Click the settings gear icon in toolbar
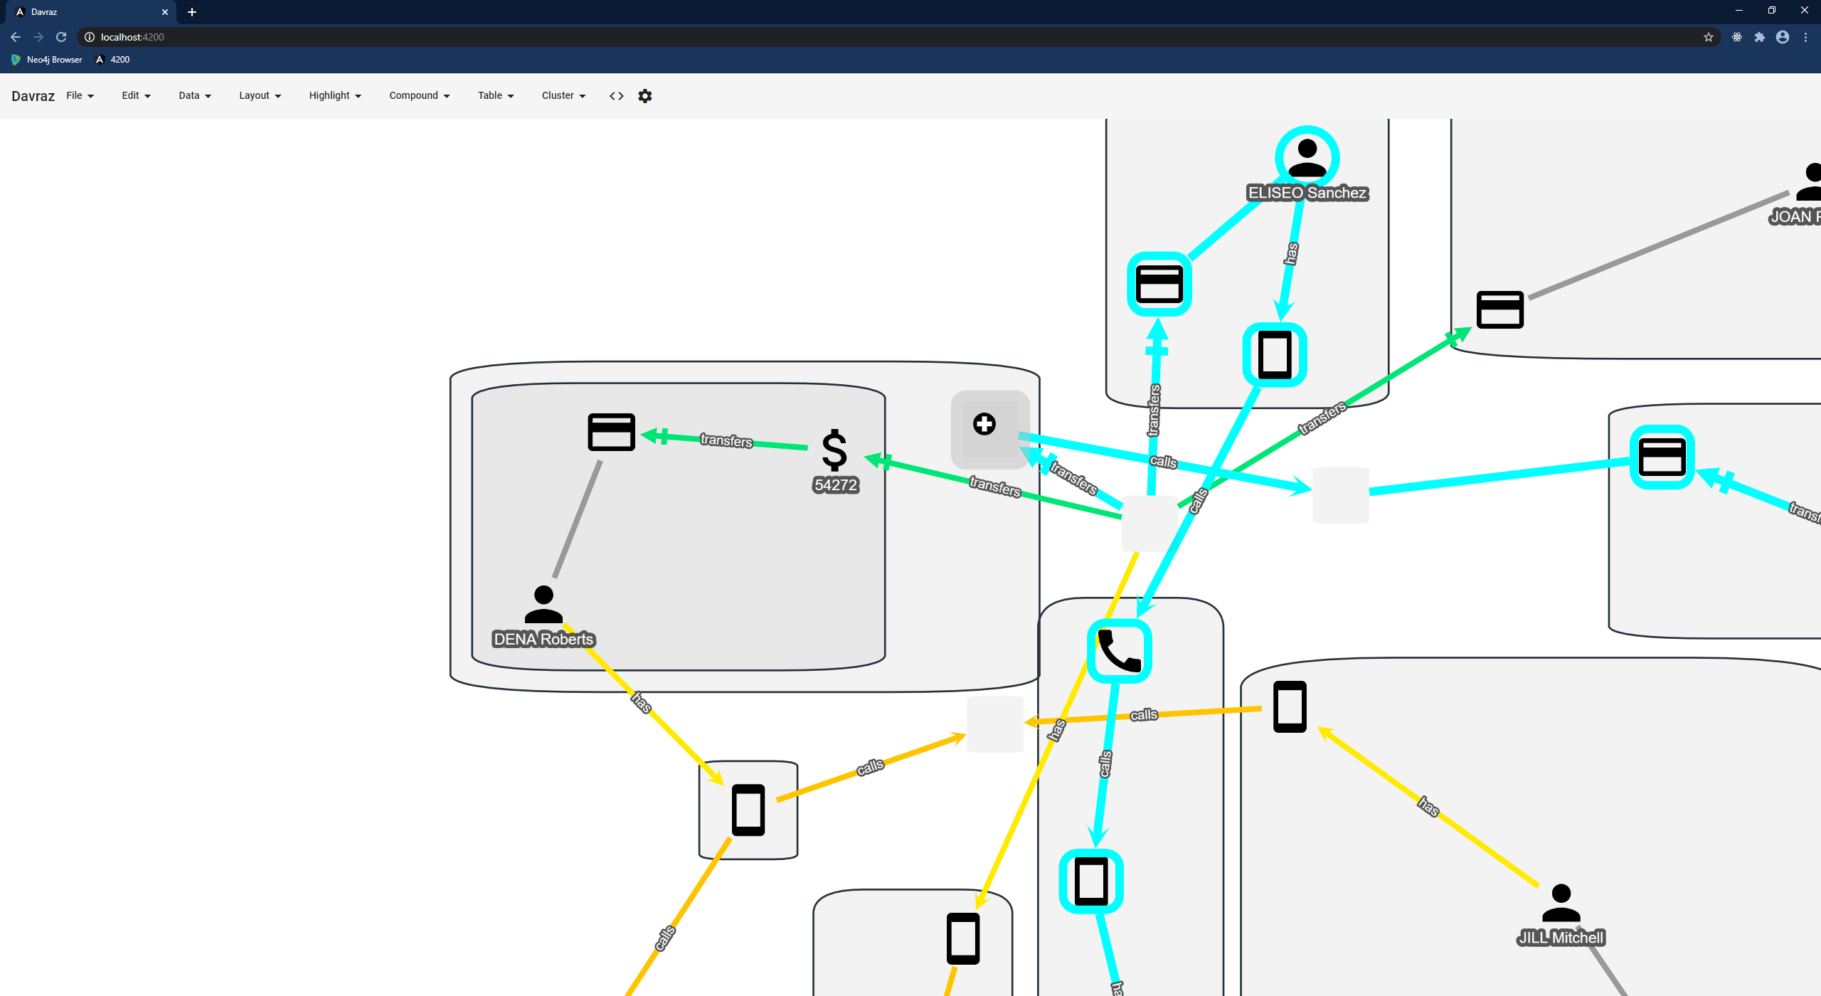The image size is (1821, 996). [644, 96]
